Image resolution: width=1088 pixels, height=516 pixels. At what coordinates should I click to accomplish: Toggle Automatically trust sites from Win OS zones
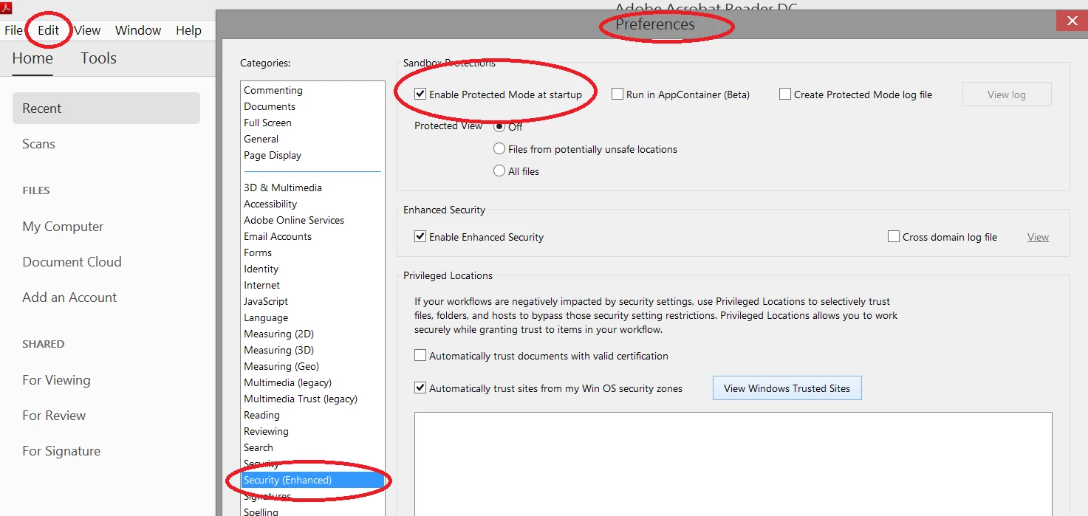pos(420,388)
